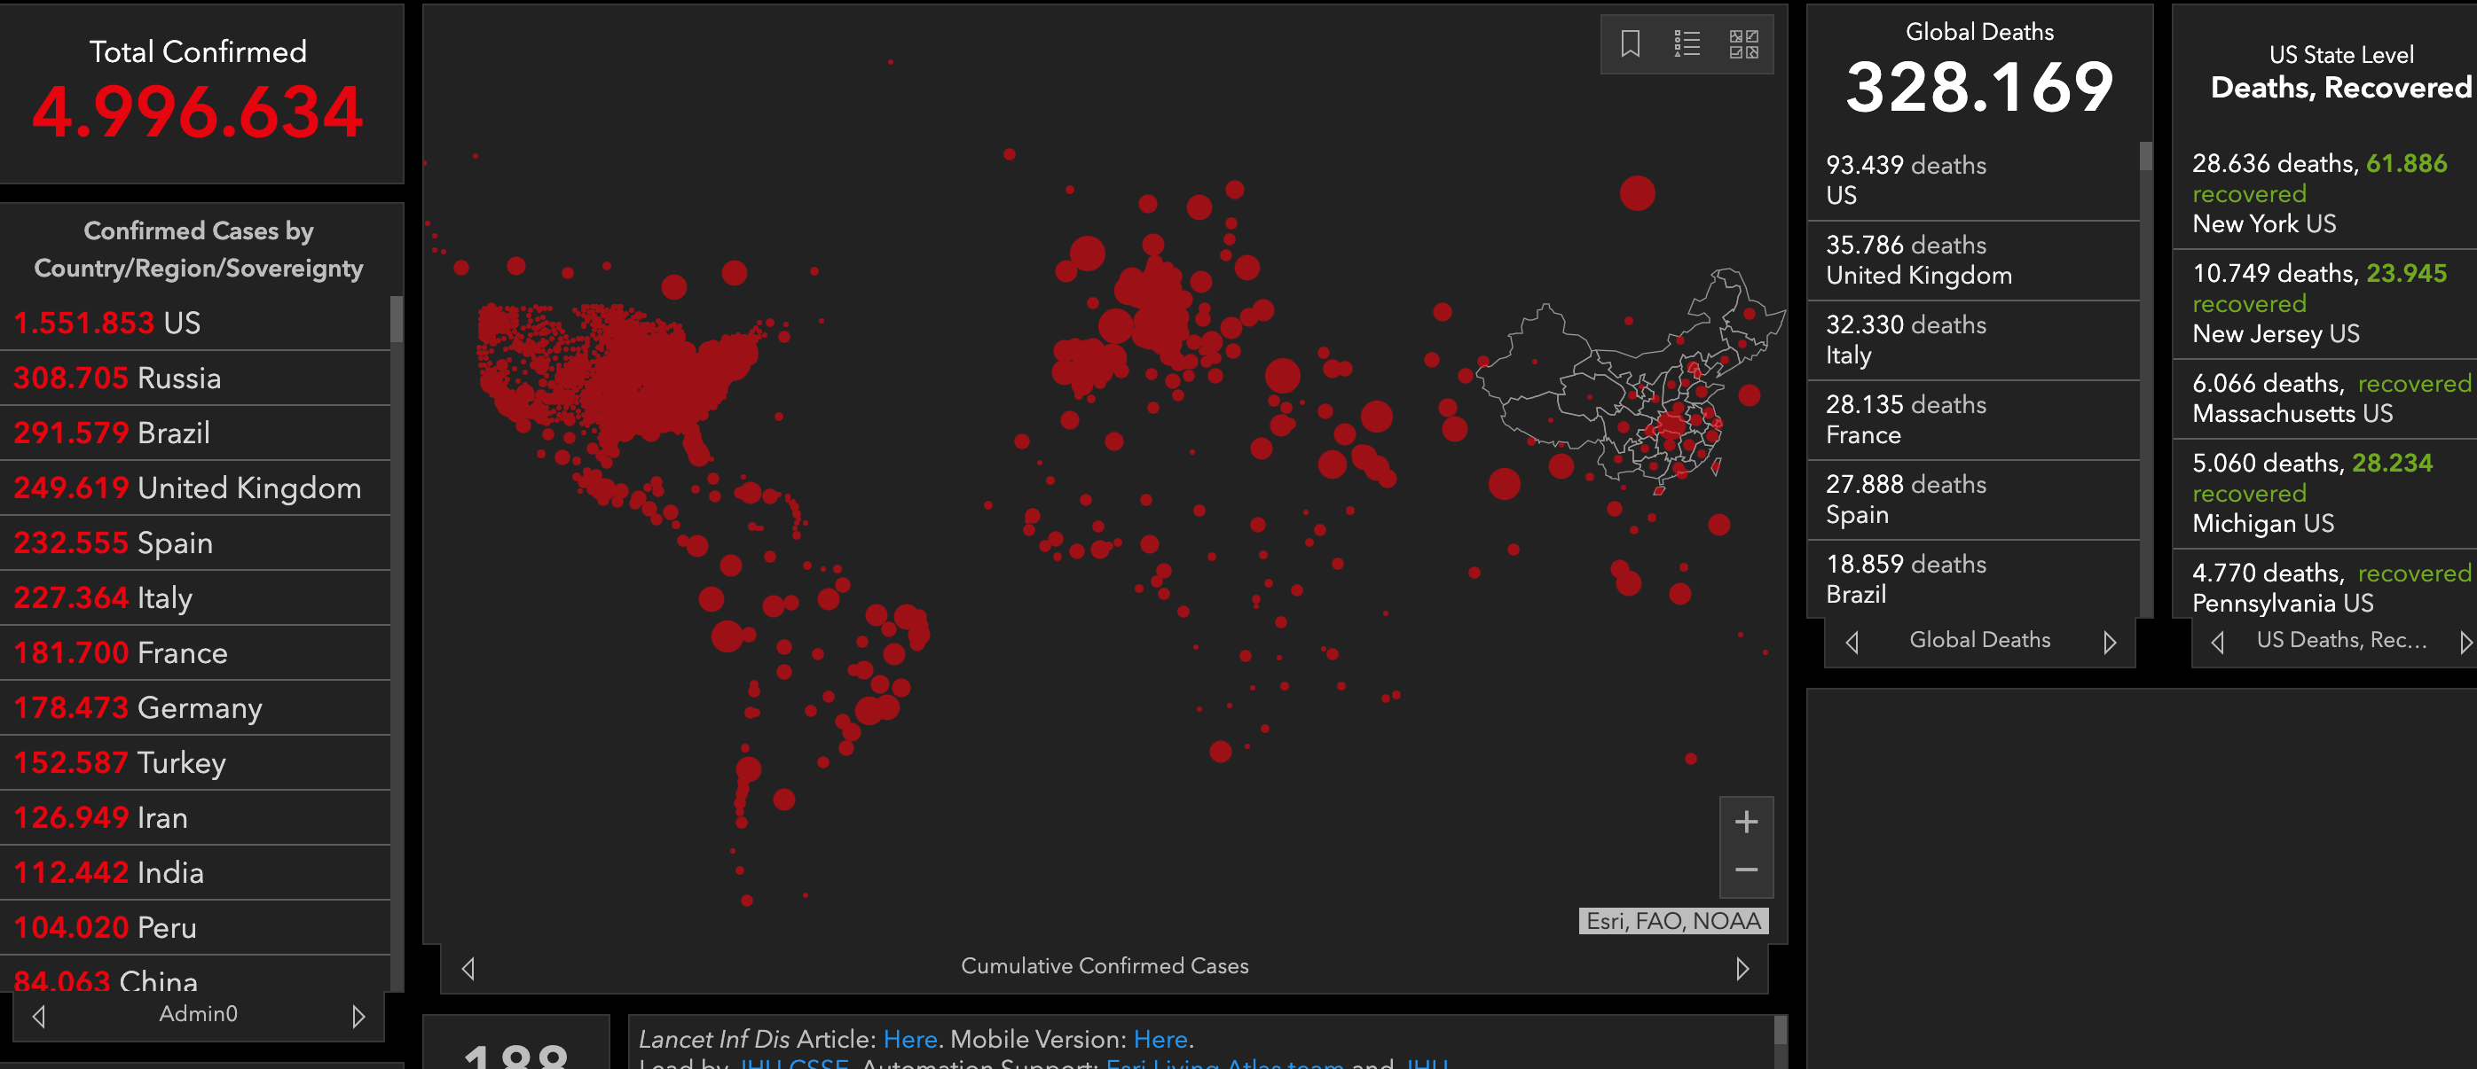Select New York US deaths entry
Screen dimensions: 2477x1069
(x=2317, y=194)
